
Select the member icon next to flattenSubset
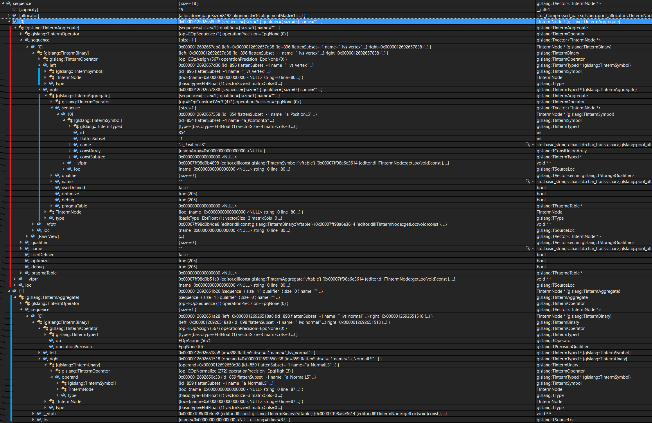click(x=76, y=138)
